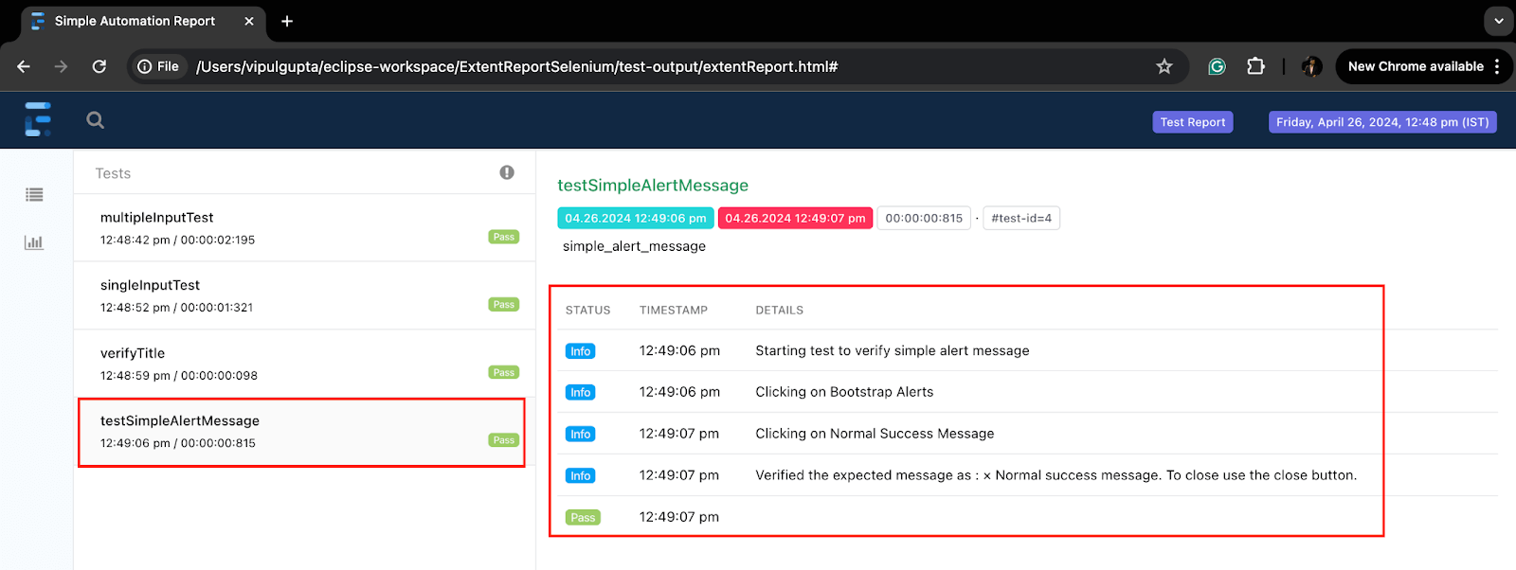Select the testSimpleAlertMessage list entry
The height and width of the screenshot is (570, 1516).
click(x=303, y=432)
